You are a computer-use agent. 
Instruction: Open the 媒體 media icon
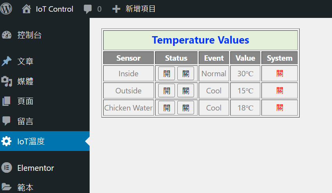point(7,81)
